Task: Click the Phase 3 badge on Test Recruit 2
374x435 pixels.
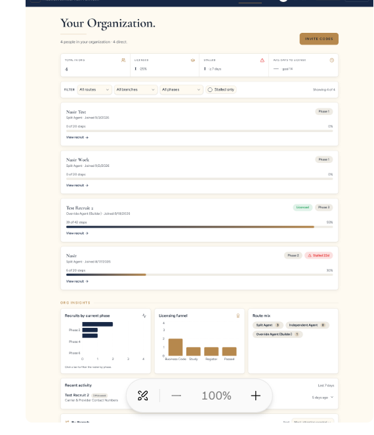Action: (323, 207)
